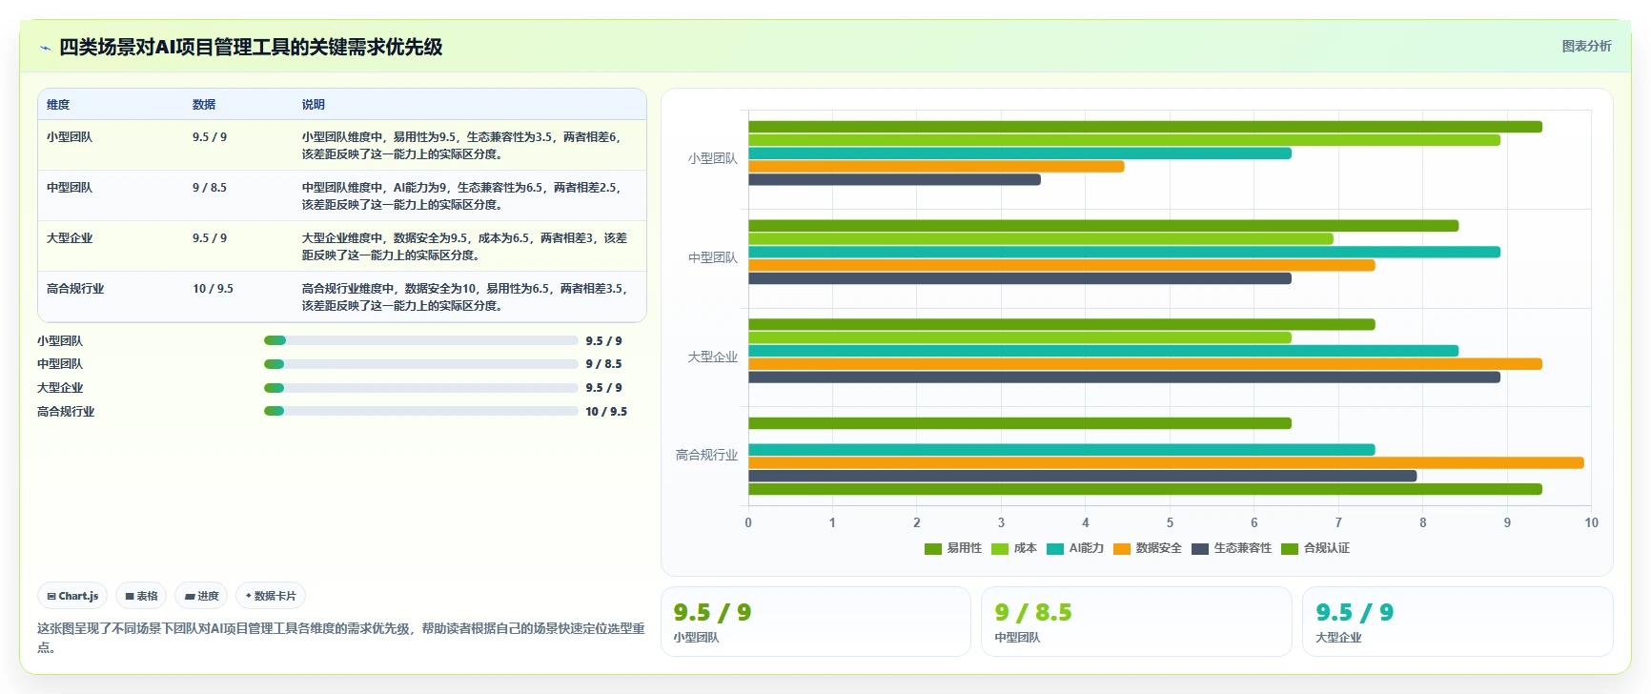1651x694 pixels.
Task: Click the summary paragraph starting 这张图呈现了
Action: (x=341, y=638)
